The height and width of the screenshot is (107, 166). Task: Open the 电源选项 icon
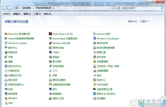[6, 52]
